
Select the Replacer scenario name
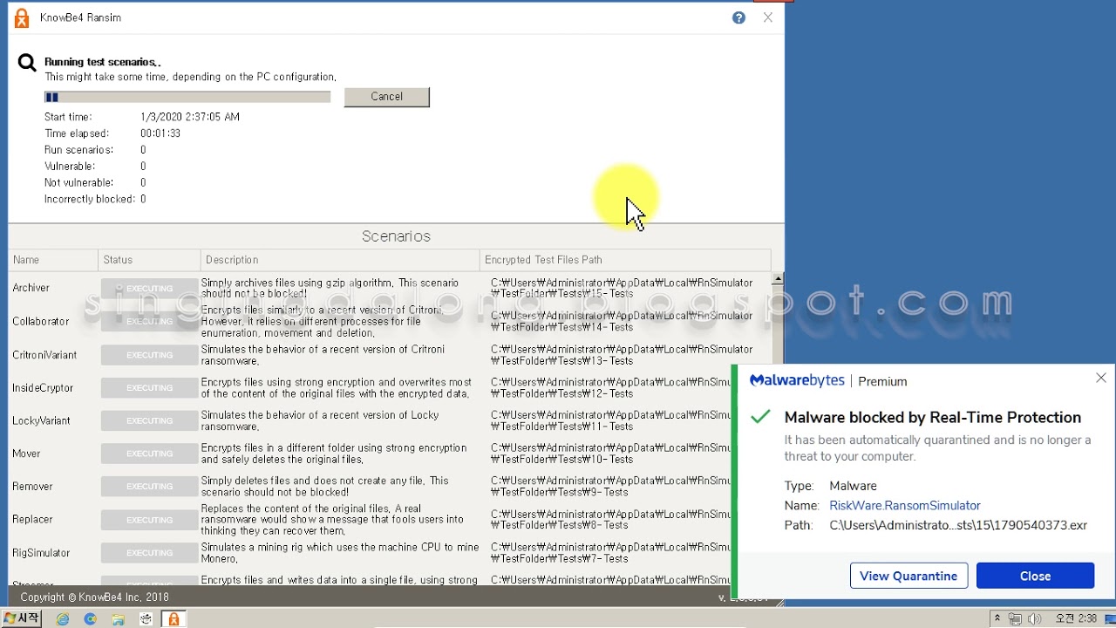tap(32, 519)
